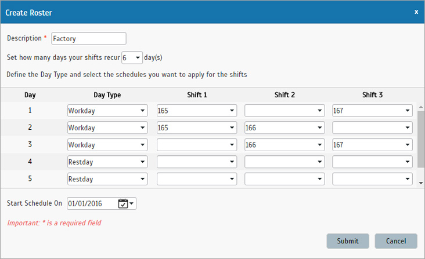Image resolution: width=425 pixels, height=259 pixels.
Task: Open Day 2 Shift 2 dropdown
Action: (x=284, y=128)
